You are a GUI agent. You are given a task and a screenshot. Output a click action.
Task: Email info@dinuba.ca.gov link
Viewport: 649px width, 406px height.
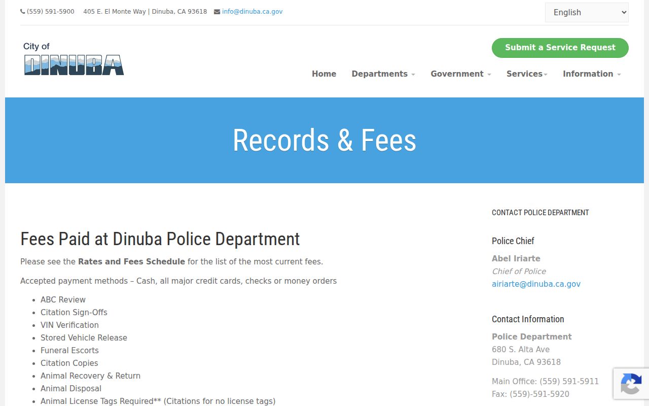[x=252, y=12]
